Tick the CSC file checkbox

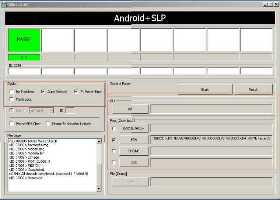click(x=114, y=162)
